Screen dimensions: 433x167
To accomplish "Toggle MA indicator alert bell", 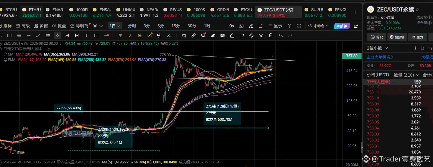I will click(5, 54).
